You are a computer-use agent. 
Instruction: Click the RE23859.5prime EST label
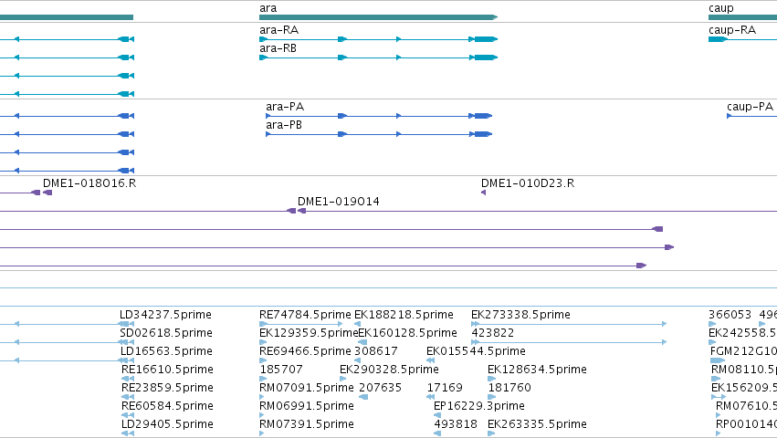pyautogui.click(x=167, y=388)
